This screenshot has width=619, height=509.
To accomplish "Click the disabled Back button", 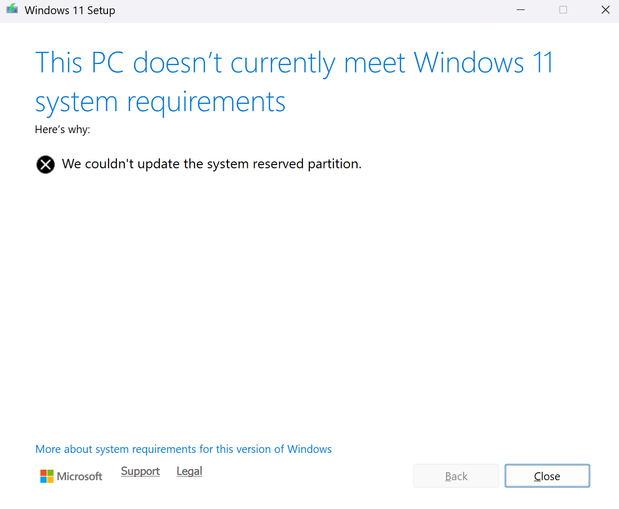I will [456, 476].
